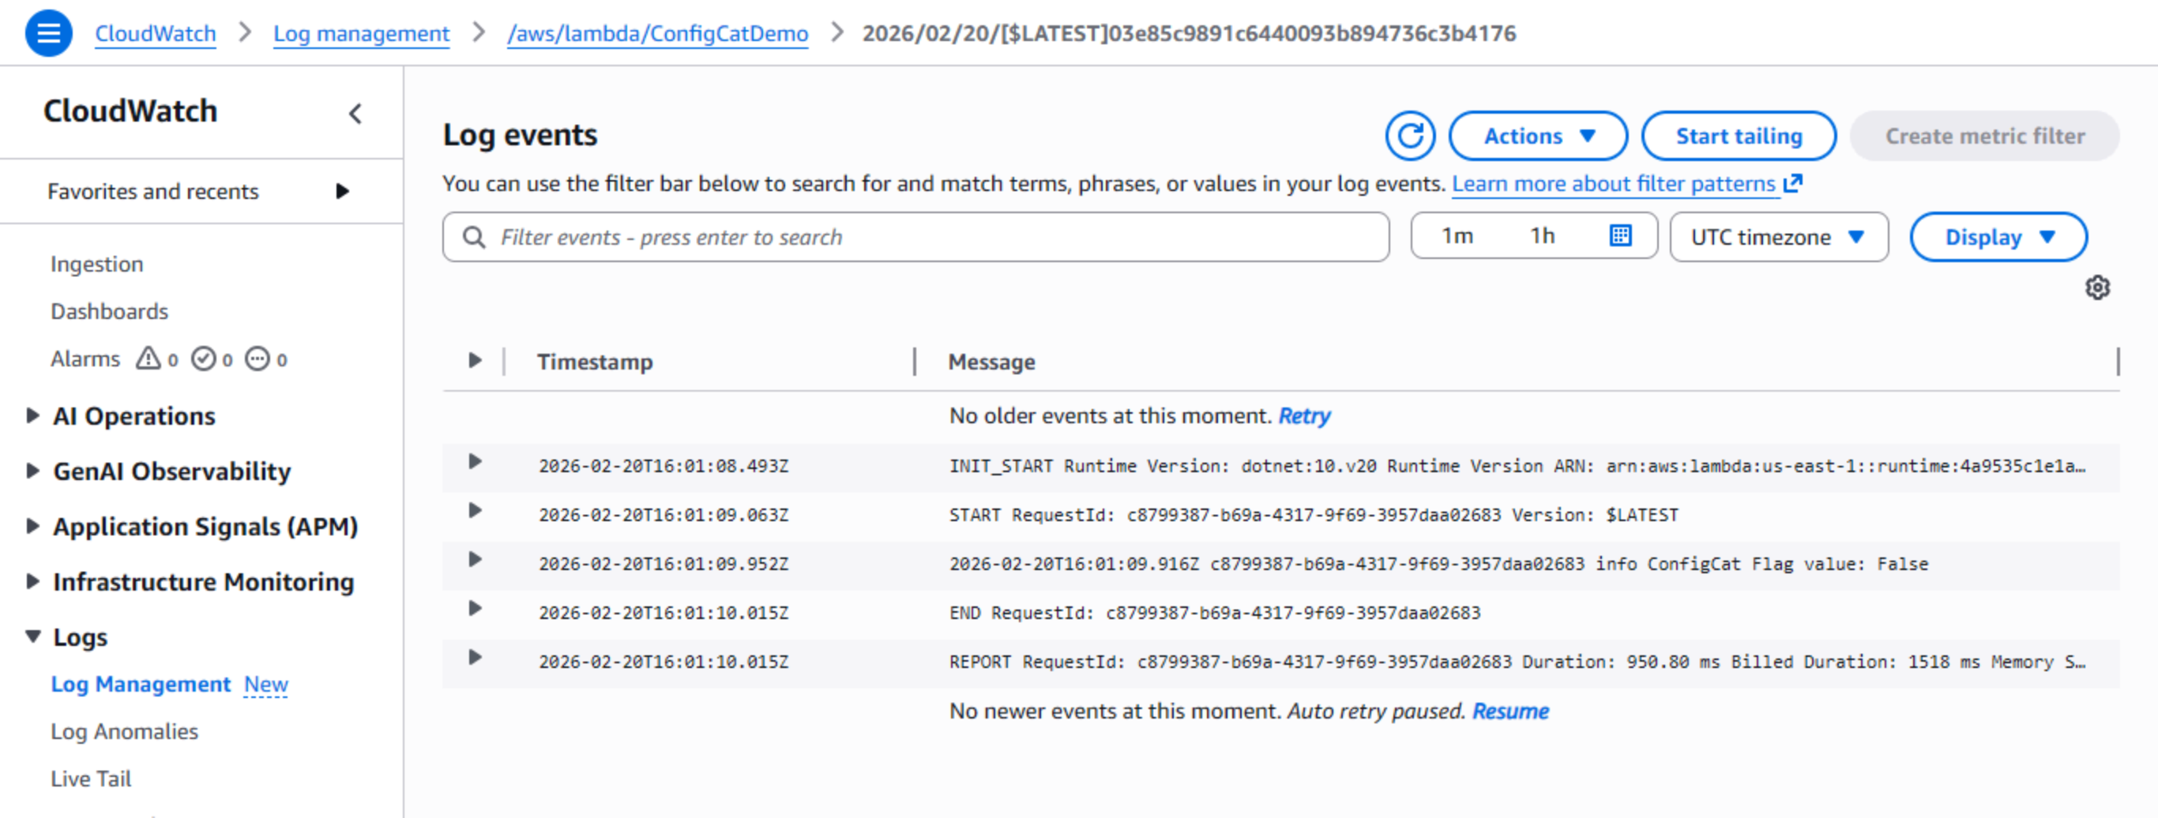This screenshot has width=2158, height=818.
Task: Click the Start tailing button
Action: (1739, 136)
